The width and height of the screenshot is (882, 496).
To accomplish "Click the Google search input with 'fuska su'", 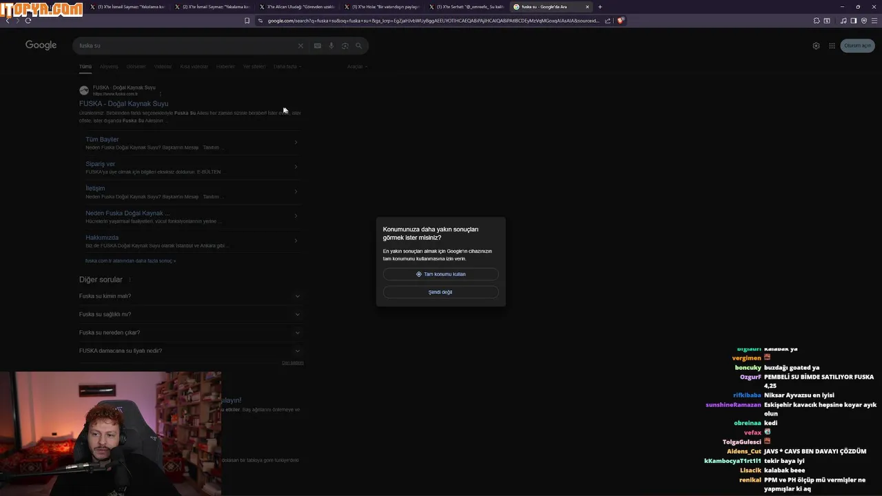I will point(185,46).
